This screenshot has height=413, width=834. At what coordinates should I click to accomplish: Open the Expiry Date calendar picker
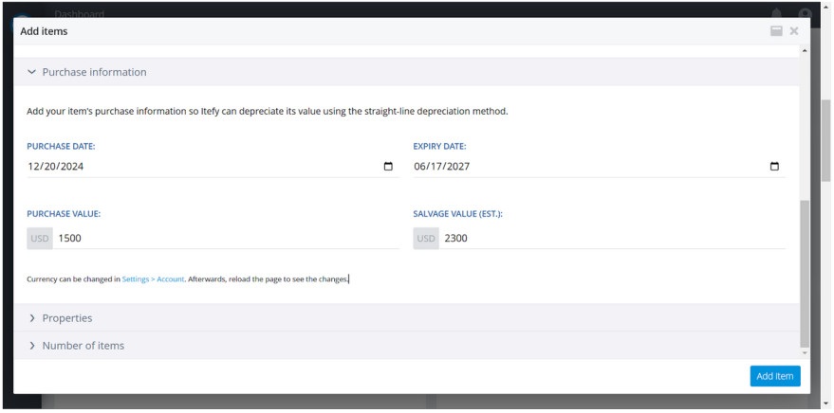[774, 167]
